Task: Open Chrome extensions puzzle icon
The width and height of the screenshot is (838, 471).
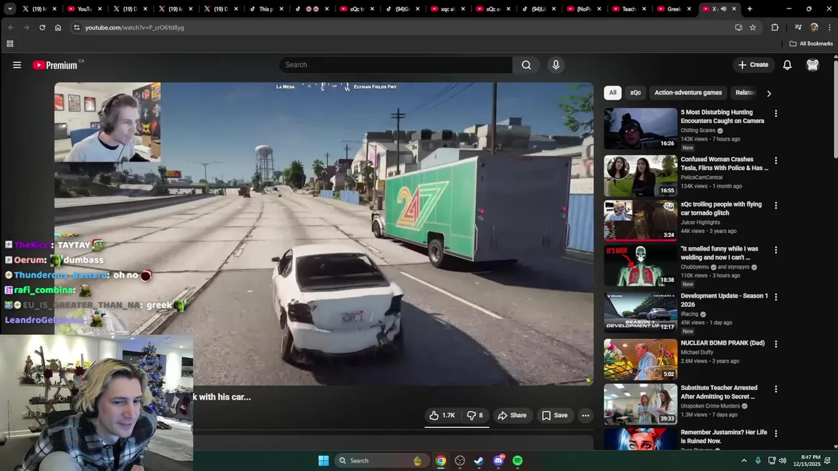Action: (x=775, y=27)
